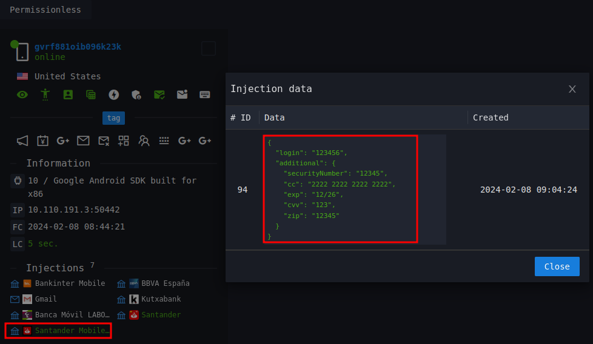Select the Bankinter Mobile injection
This screenshot has width=593, height=344.
(70, 283)
